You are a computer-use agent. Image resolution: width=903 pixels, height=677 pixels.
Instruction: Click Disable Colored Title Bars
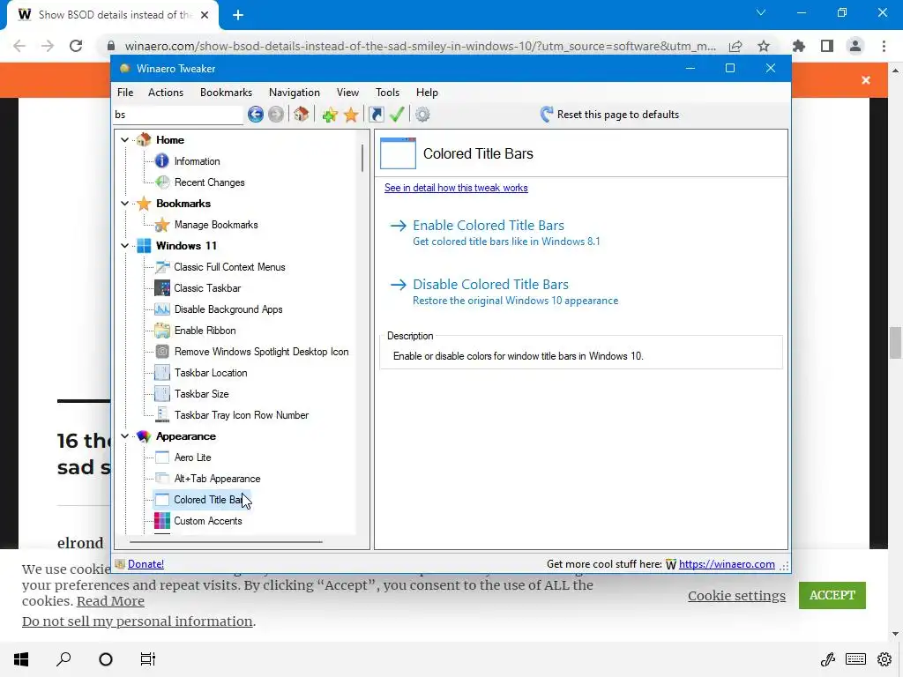[490, 285]
